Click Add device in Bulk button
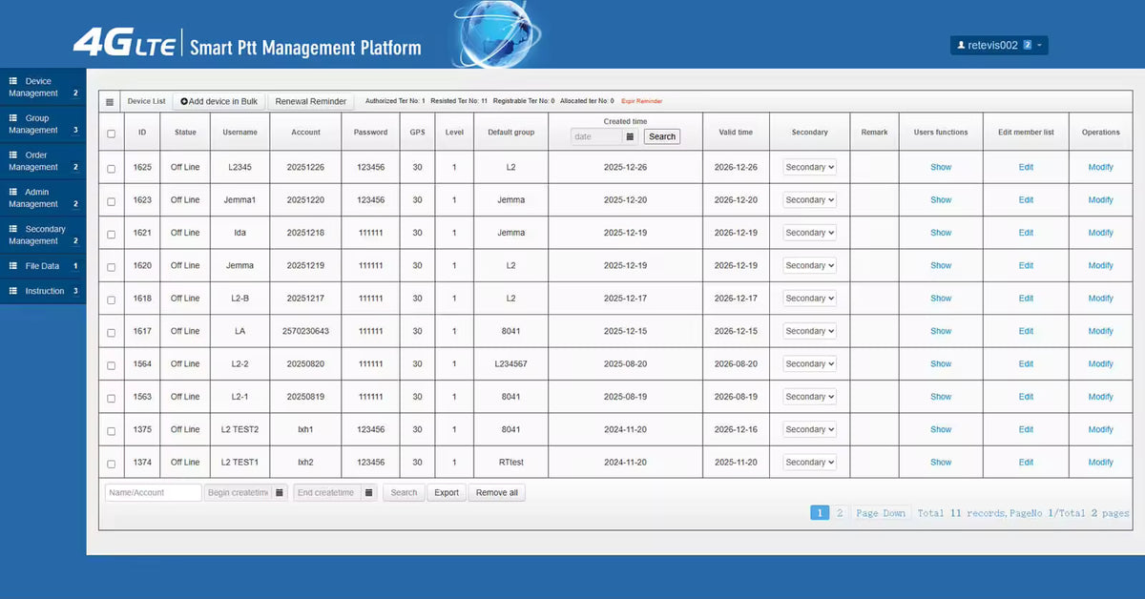This screenshot has height=599, width=1145. coord(219,101)
